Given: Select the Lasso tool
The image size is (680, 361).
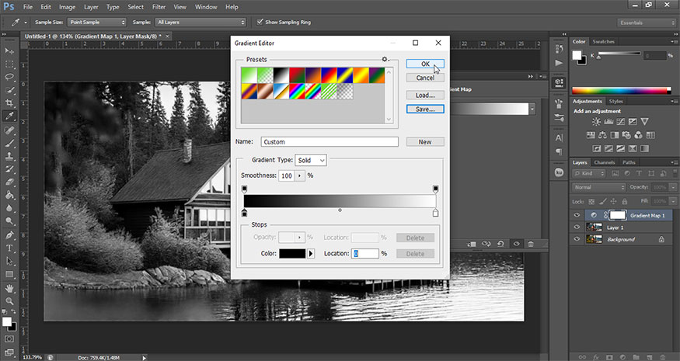Looking at the screenshot, I should (x=10, y=77).
